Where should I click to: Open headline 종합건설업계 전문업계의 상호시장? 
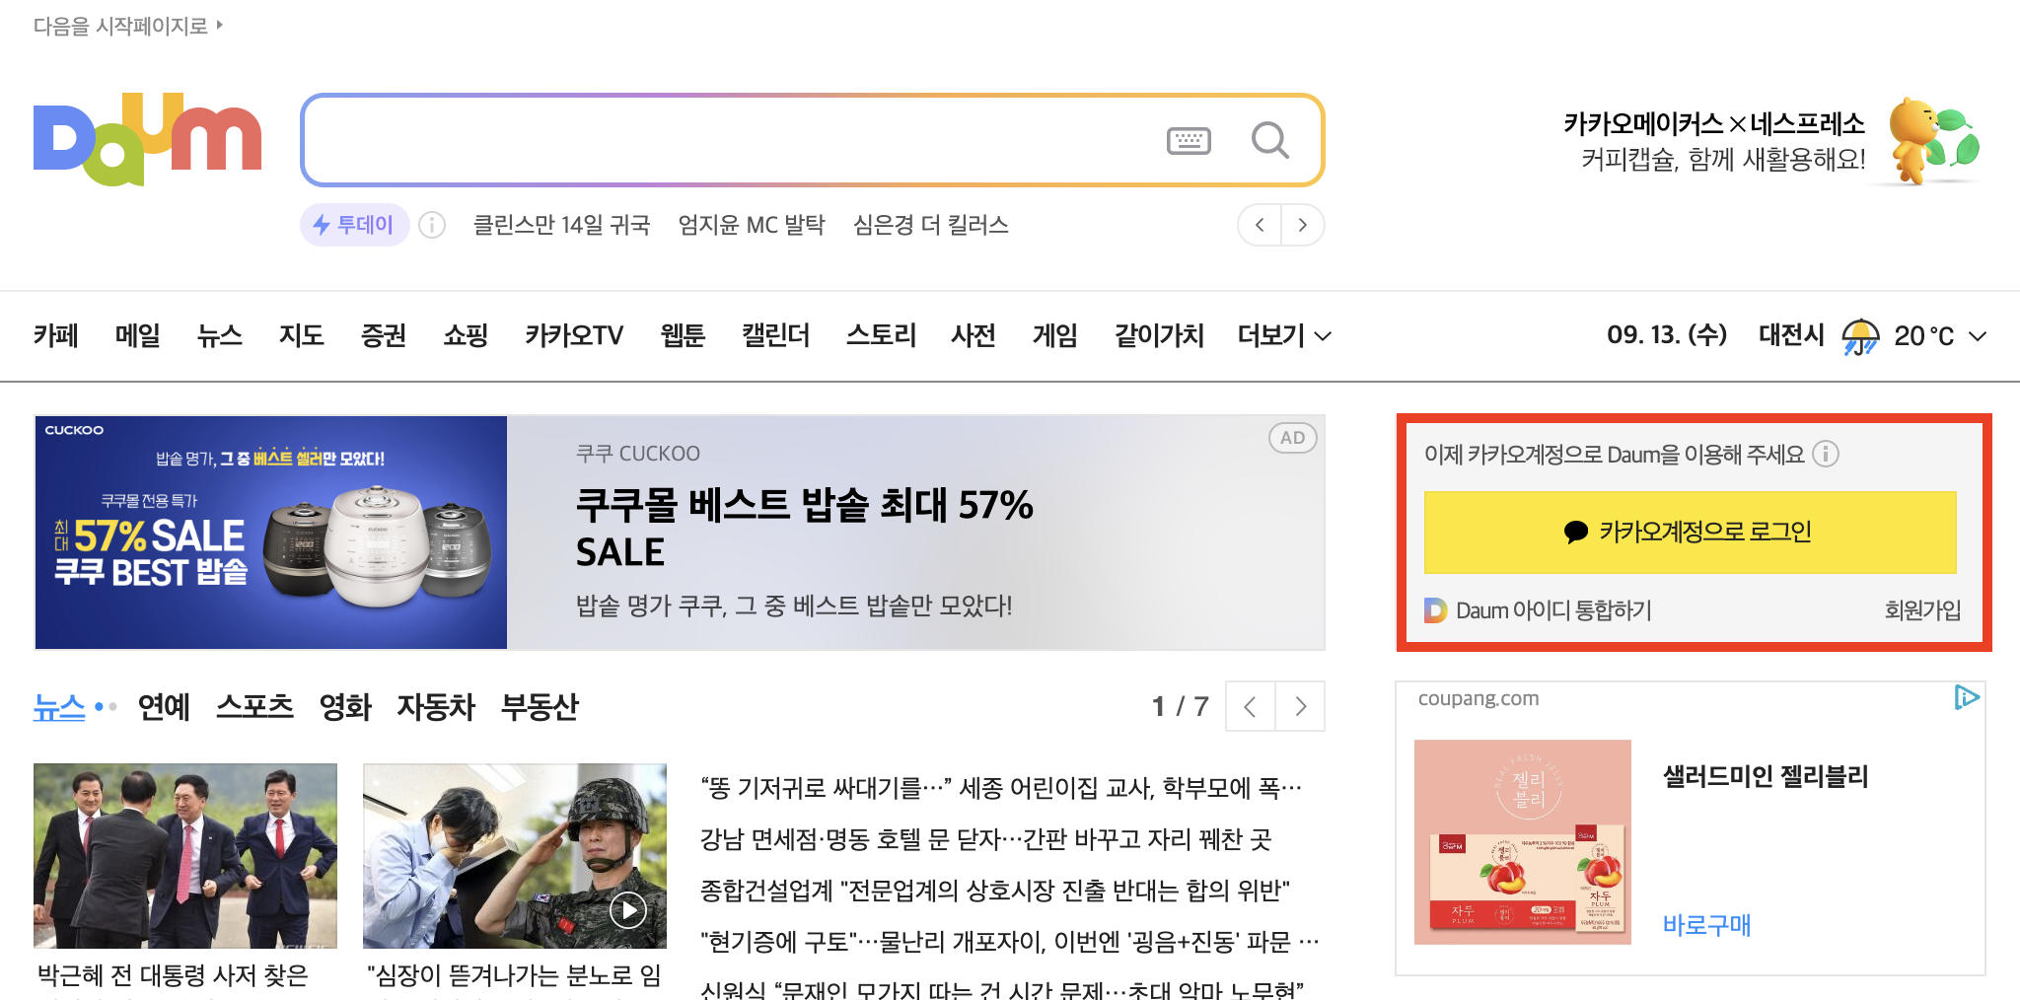pos(995,891)
